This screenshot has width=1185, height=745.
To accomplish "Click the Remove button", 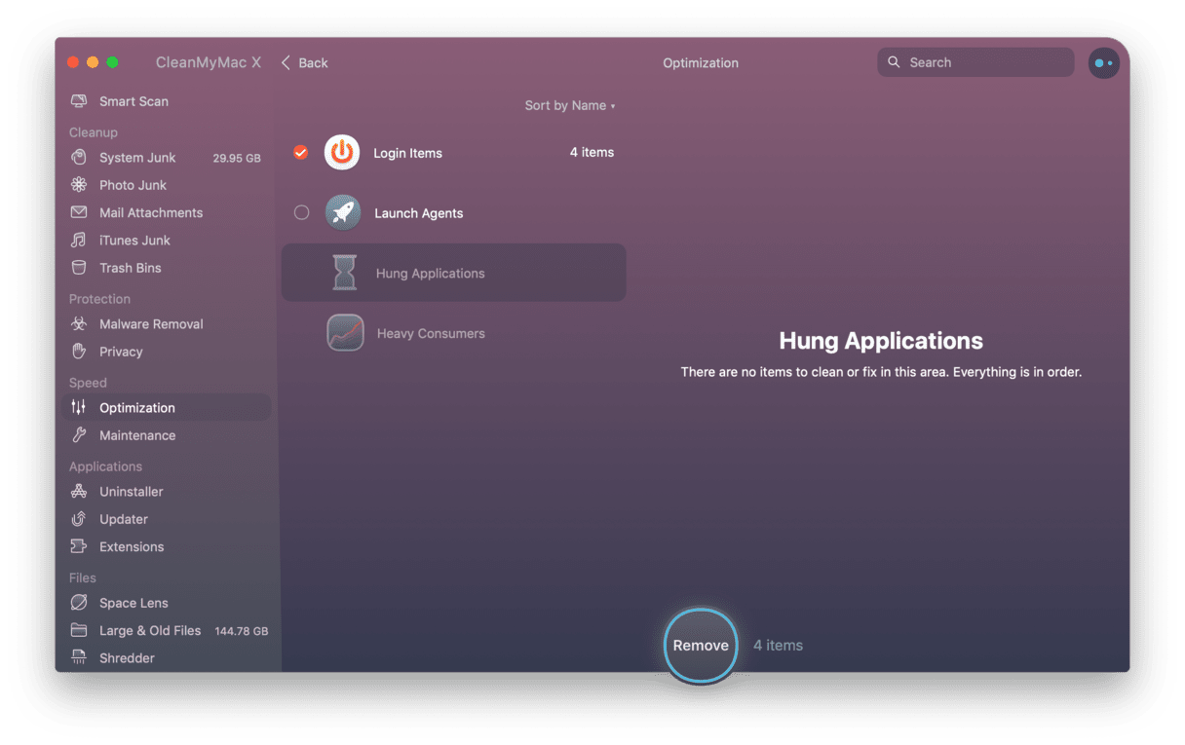I will pos(701,645).
